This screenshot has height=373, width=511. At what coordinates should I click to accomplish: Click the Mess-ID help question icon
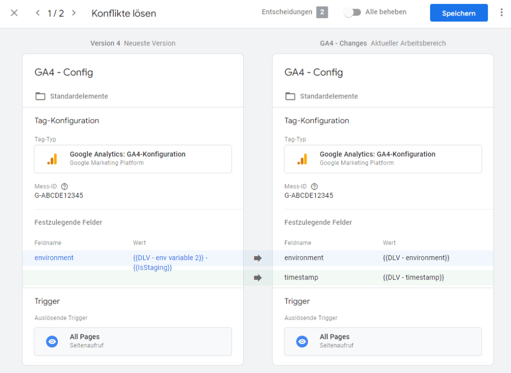pyautogui.click(x=64, y=186)
